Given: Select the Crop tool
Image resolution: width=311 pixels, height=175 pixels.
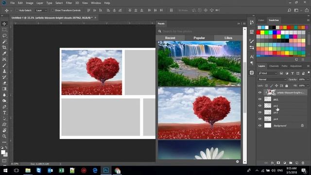Looking at the screenshot, I should (x=4, y=48).
